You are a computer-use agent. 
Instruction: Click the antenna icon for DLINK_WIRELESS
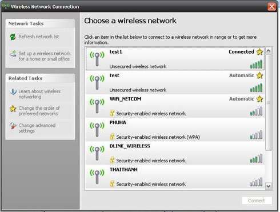[x=97, y=153]
